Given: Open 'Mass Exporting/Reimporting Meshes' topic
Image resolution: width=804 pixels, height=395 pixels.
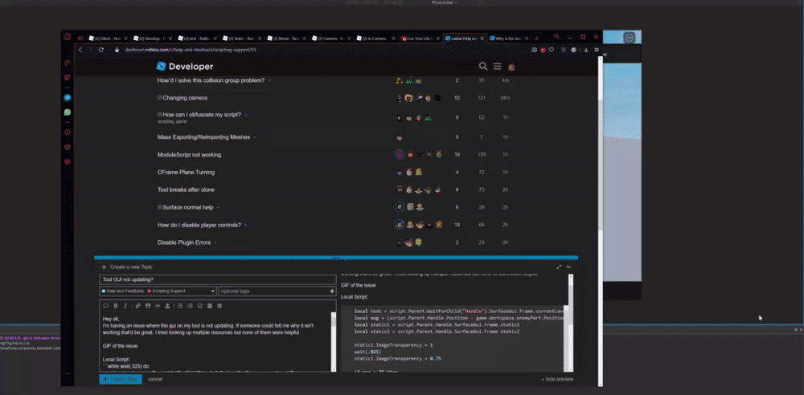Looking at the screenshot, I should point(203,137).
